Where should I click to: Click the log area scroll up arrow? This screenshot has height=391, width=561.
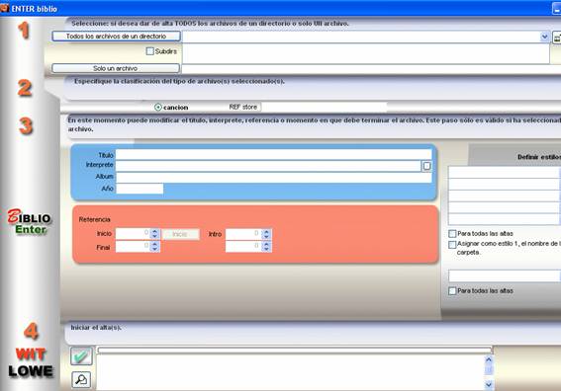click(x=489, y=359)
